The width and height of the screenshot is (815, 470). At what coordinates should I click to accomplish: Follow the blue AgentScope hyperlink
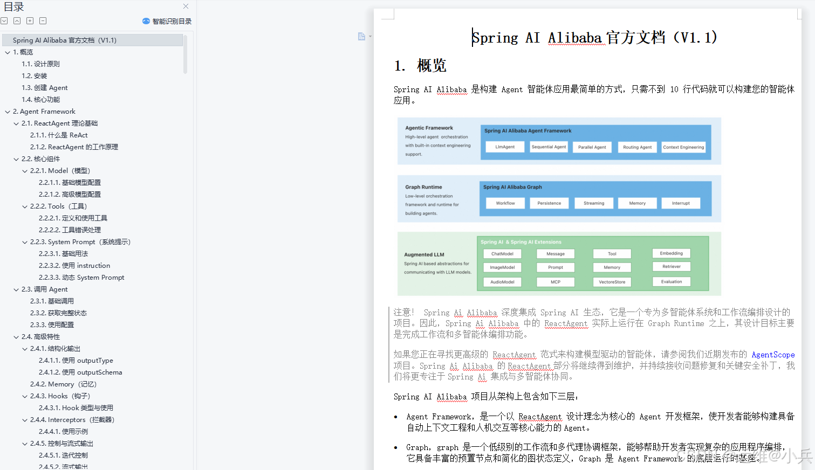pyautogui.click(x=773, y=355)
